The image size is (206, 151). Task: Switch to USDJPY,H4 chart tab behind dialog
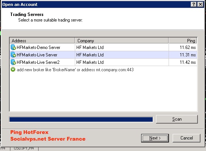(24, 149)
